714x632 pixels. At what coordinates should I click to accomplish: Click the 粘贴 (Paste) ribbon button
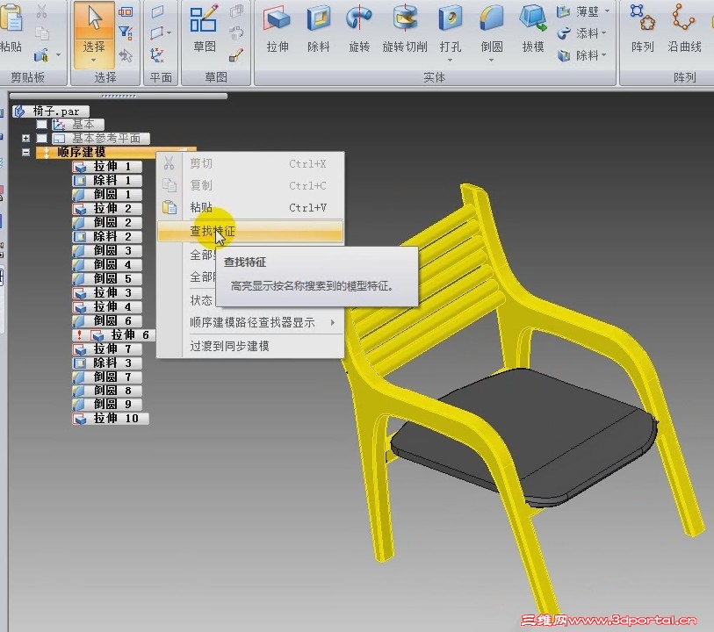point(11,27)
